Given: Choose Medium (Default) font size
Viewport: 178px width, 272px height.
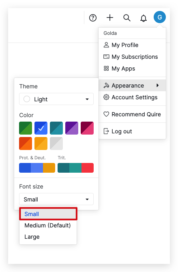Looking at the screenshot, I should click(48, 225).
